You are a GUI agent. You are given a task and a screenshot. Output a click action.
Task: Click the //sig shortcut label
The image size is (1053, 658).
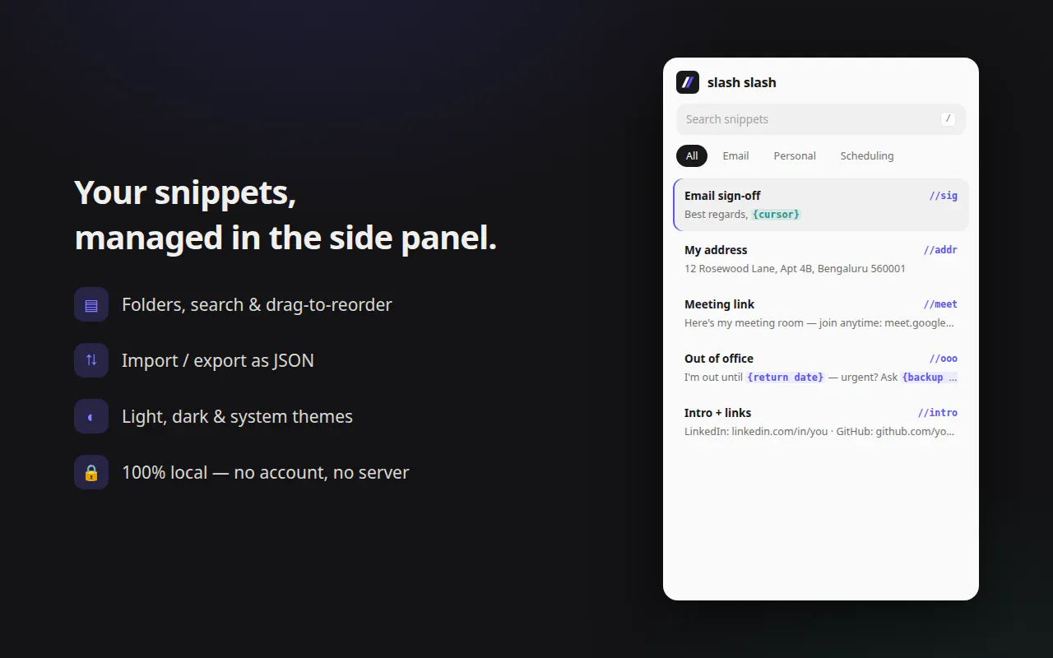(x=944, y=196)
